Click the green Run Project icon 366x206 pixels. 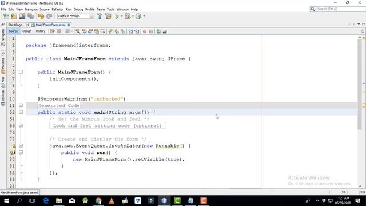pyautogui.click(x=117, y=16)
